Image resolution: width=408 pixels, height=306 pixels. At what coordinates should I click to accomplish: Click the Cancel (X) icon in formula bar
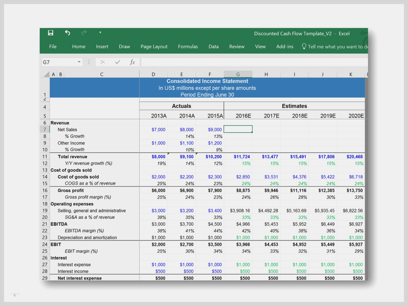click(x=102, y=62)
